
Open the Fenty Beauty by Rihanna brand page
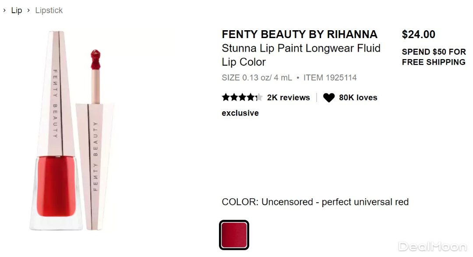(300, 34)
